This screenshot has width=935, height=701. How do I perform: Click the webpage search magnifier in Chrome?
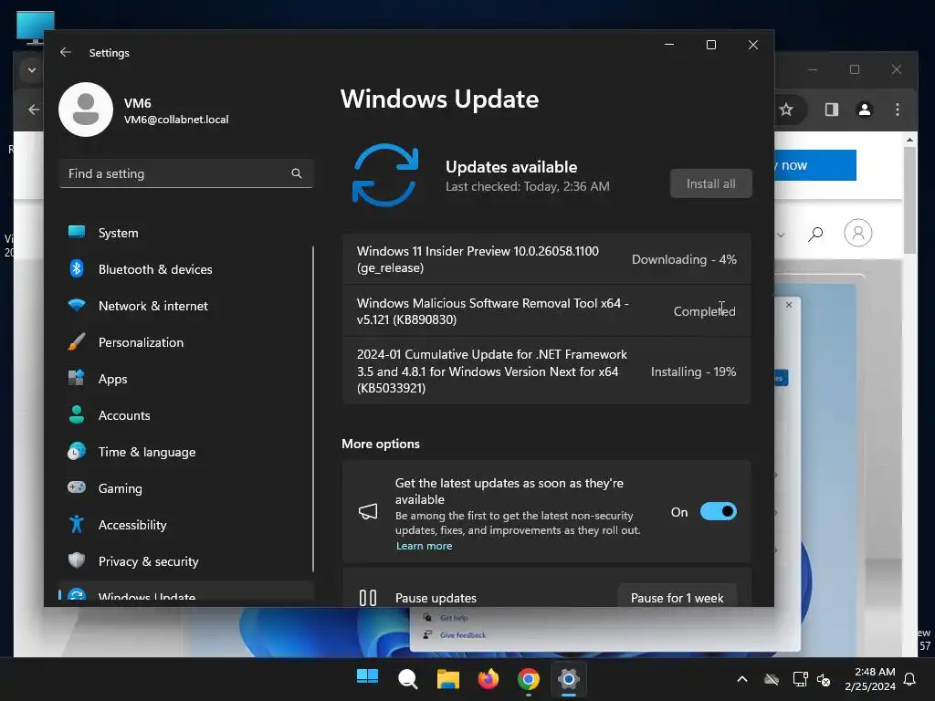tap(815, 234)
